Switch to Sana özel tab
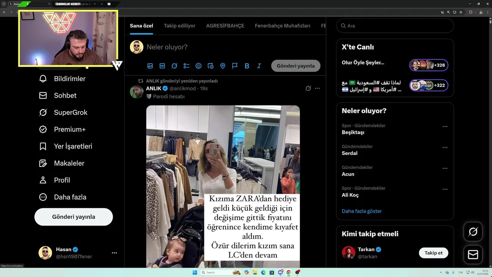 [141, 26]
